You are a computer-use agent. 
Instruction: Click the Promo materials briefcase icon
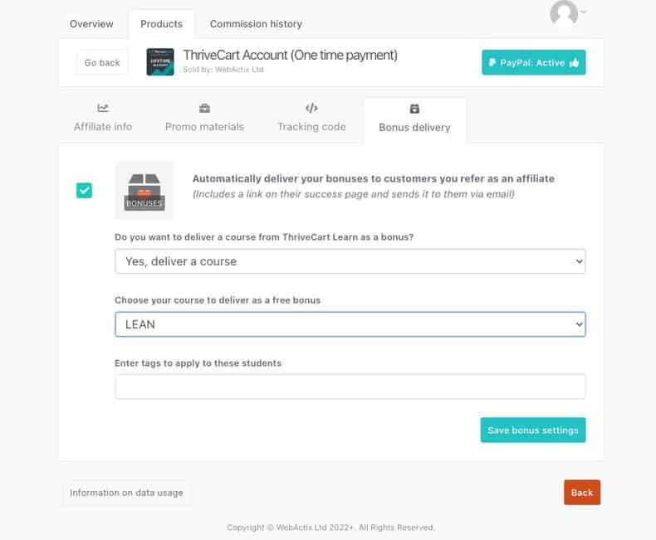204,109
